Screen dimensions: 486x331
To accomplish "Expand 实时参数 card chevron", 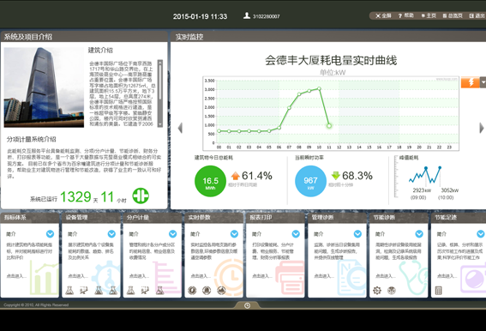I will (234, 234).
